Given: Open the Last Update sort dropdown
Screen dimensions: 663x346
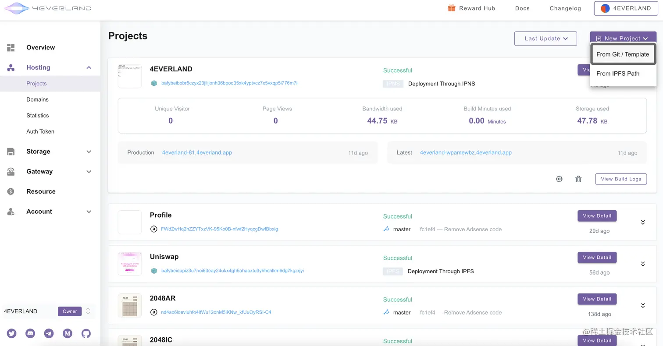Looking at the screenshot, I should tap(545, 39).
